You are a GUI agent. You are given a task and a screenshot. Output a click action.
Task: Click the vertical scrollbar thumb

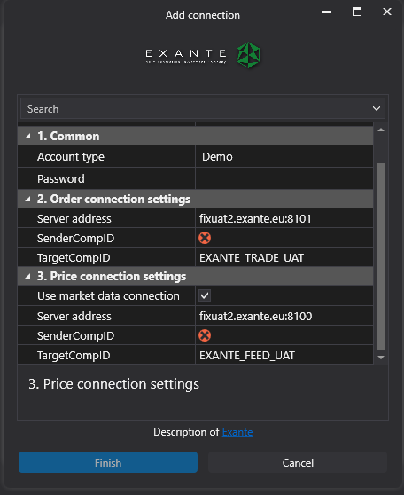[381, 256]
